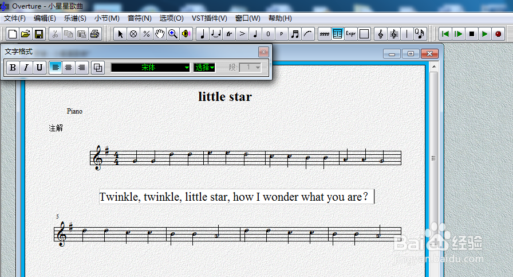Open the dynamics P palette
Screen dimensions: 513x277
(x=281, y=34)
